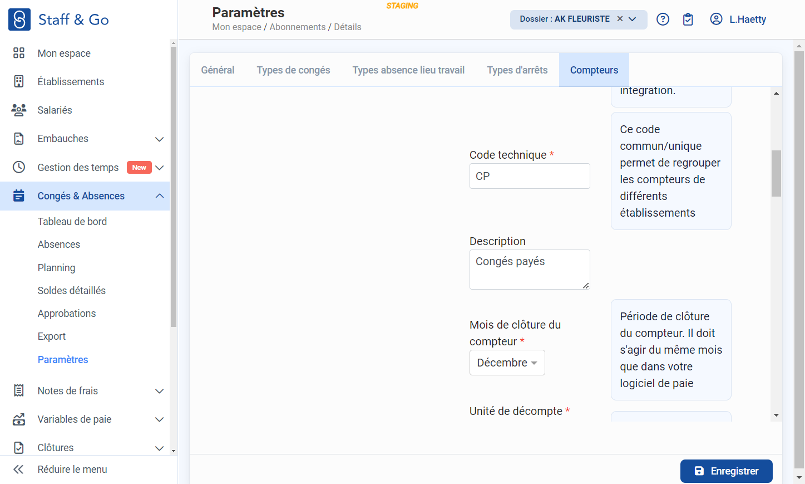805x484 pixels.
Task: Click the Enregistrer save button
Action: 726,471
